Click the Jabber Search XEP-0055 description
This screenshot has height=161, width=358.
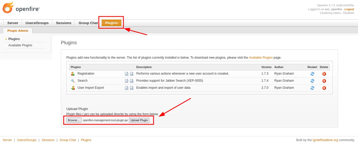(170, 81)
